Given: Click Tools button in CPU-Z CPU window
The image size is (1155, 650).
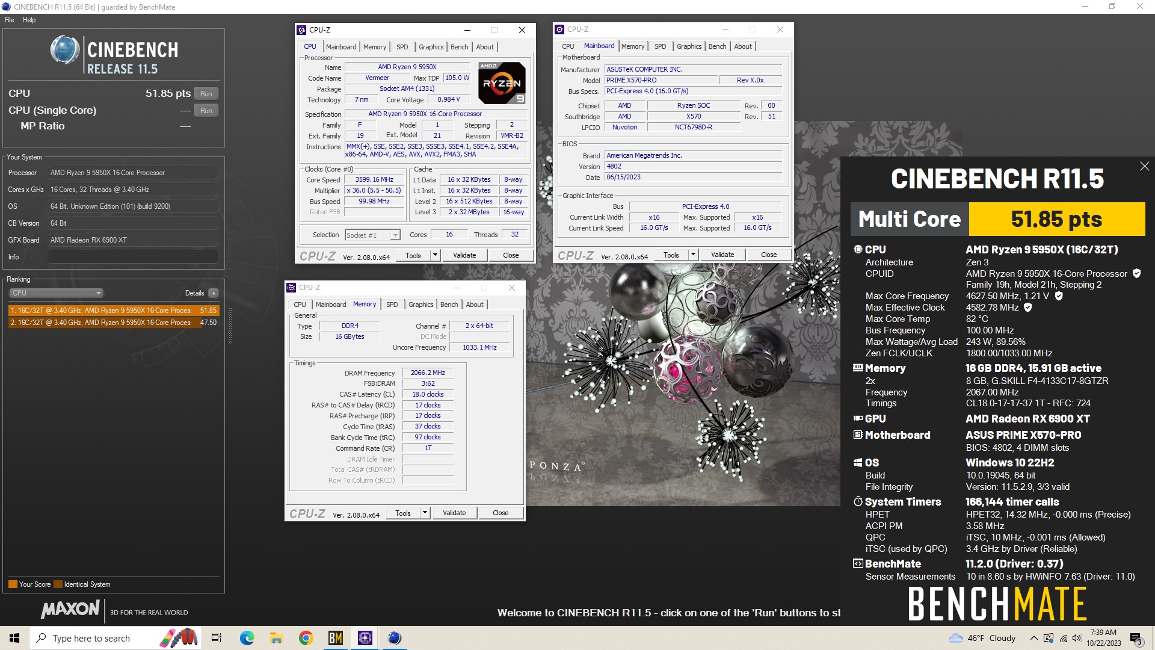Looking at the screenshot, I should click(413, 256).
